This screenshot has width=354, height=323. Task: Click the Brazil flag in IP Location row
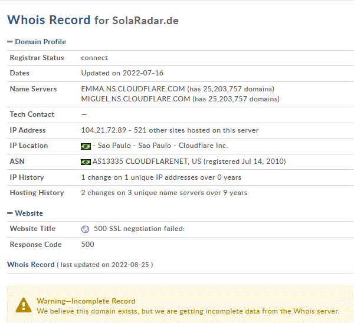pyautogui.click(x=86, y=146)
